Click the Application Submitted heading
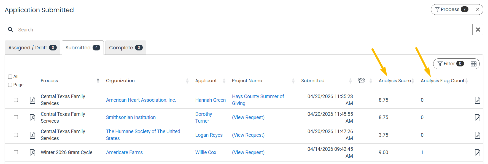This screenshot has width=488, height=164. pyautogui.click(x=39, y=10)
